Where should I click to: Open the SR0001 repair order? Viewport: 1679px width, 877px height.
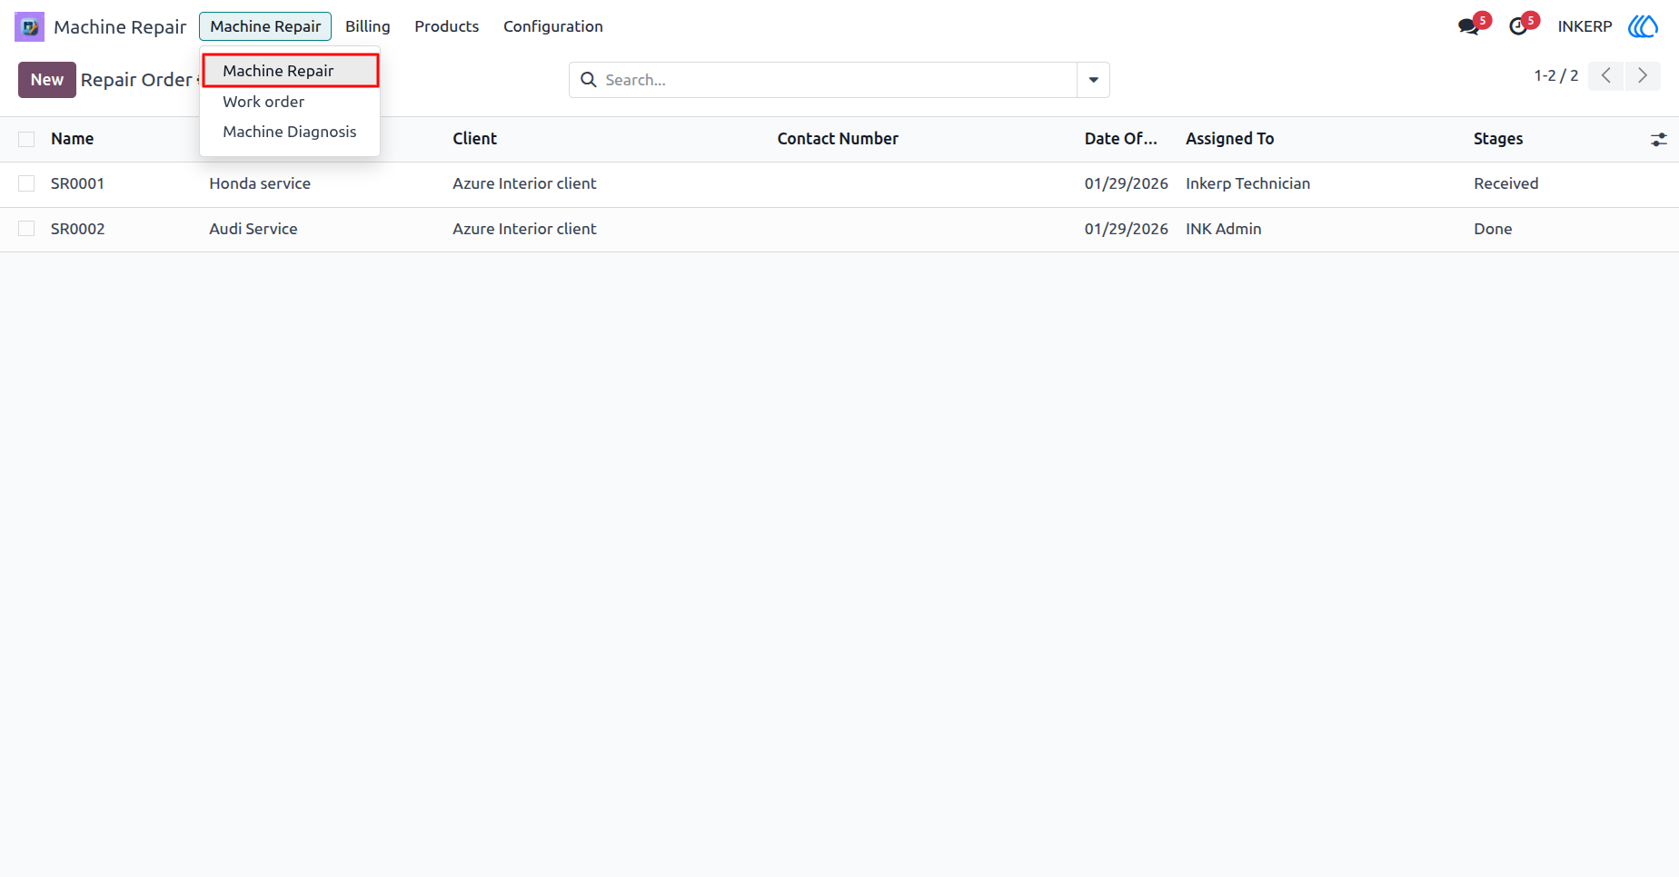click(77, 183)
